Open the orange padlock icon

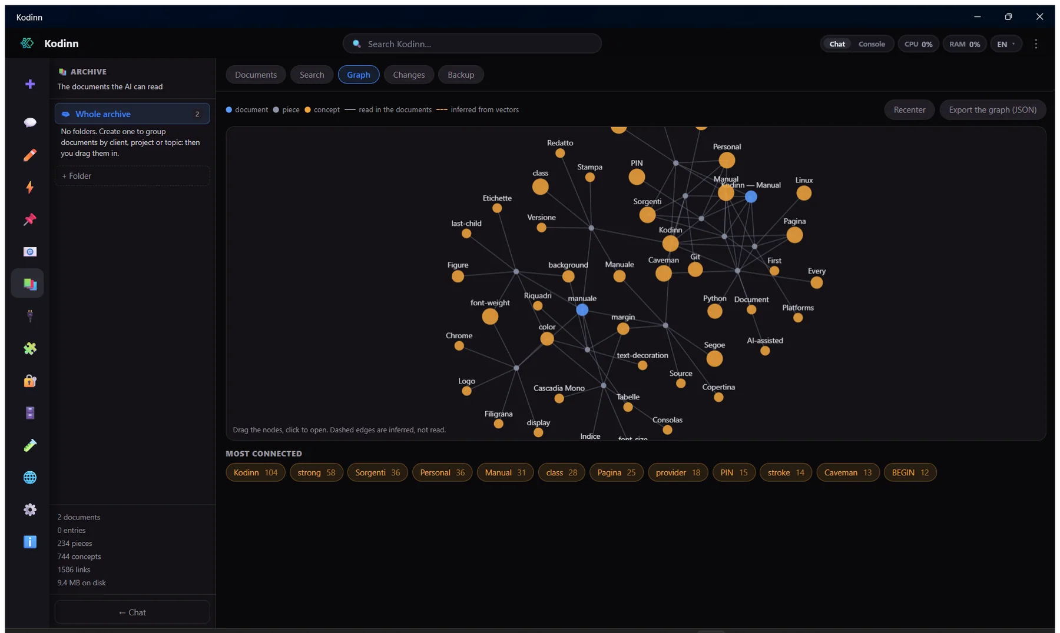30,381
